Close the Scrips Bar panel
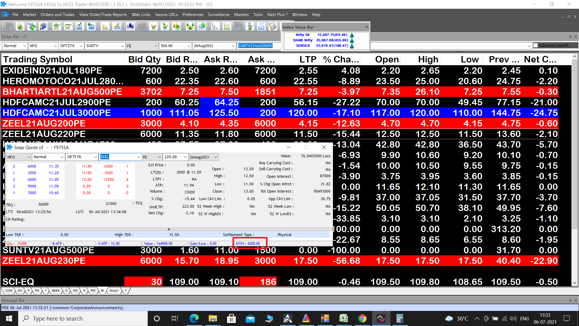 [x=575, y=37]
